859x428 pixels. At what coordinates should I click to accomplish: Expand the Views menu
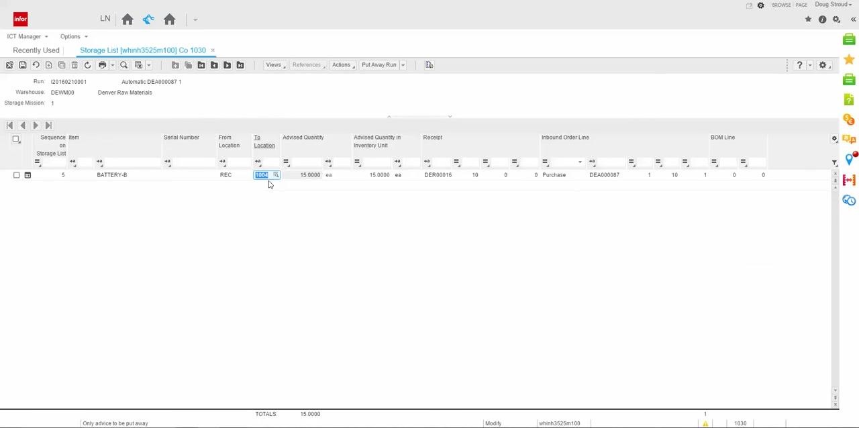click(x=274, y=65)
